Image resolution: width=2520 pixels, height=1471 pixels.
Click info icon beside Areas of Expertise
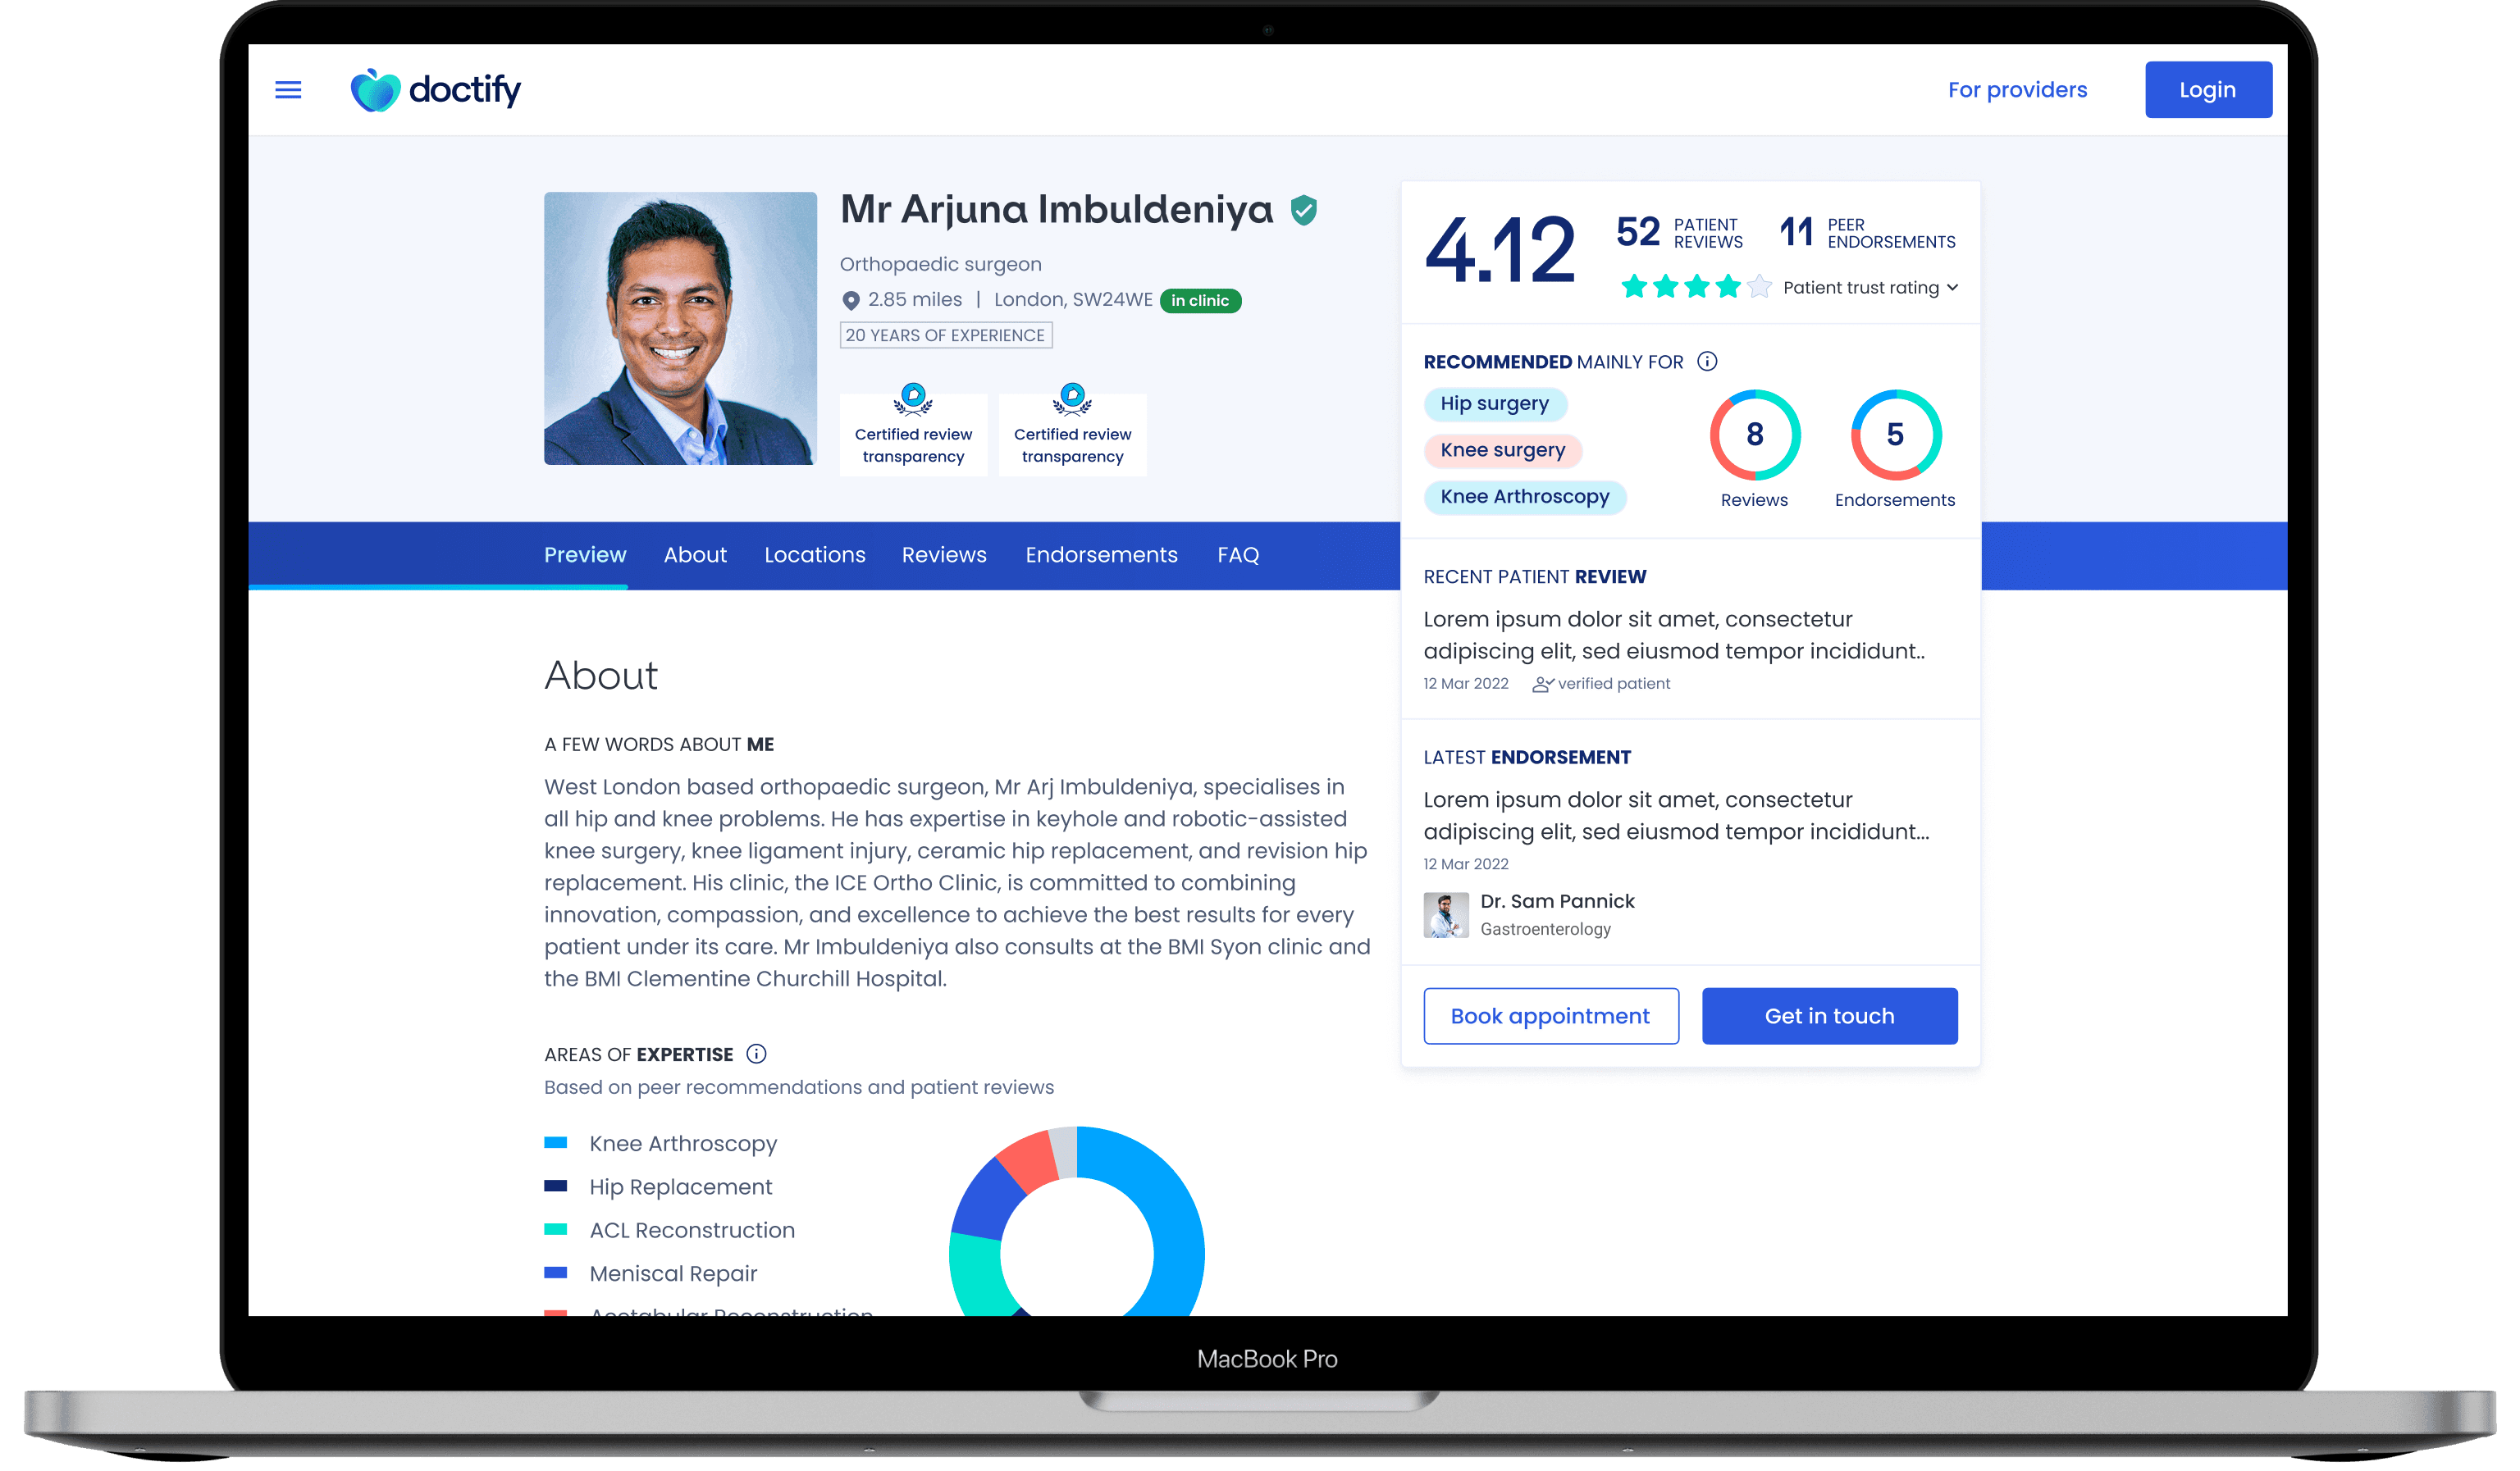757,1054
